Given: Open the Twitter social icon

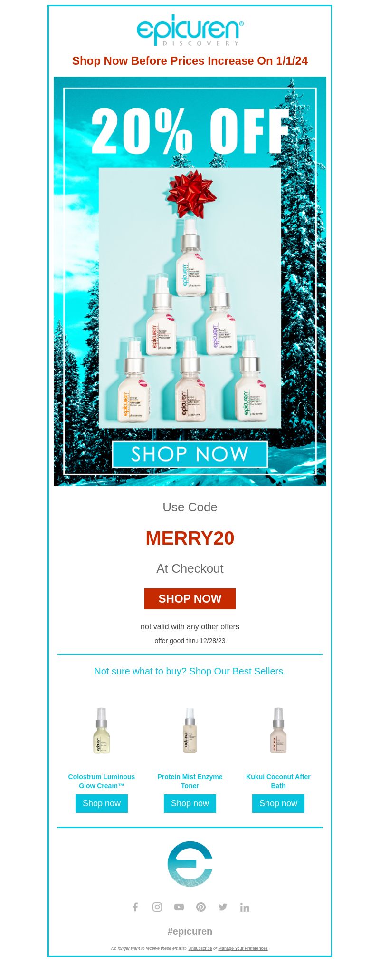Looking at the screenshot, I should point(223,907).
